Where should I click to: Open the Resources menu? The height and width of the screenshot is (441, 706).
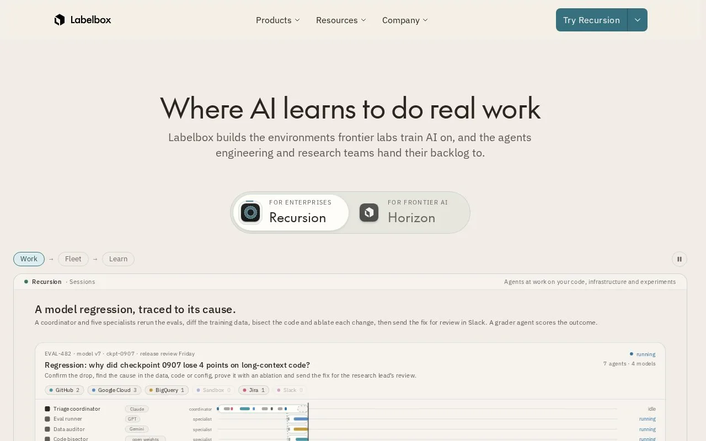pyautogui.click(x=341, y=20)
